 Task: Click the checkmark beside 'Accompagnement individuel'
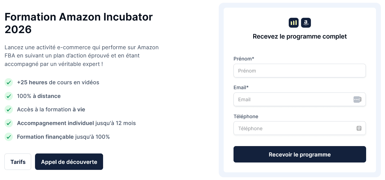coord(9,123)
